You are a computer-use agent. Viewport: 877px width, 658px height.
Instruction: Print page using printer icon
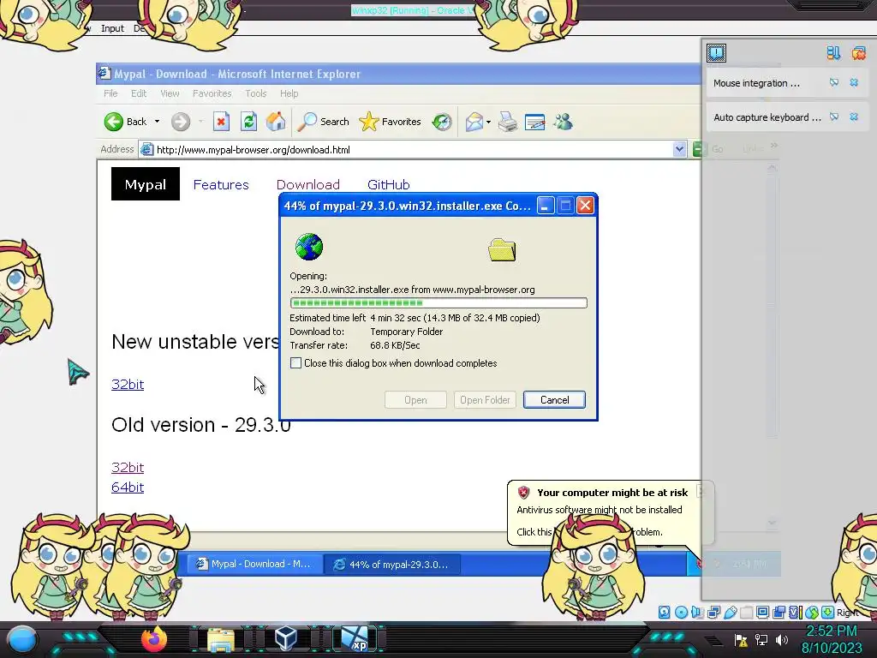tap(507, 122)
